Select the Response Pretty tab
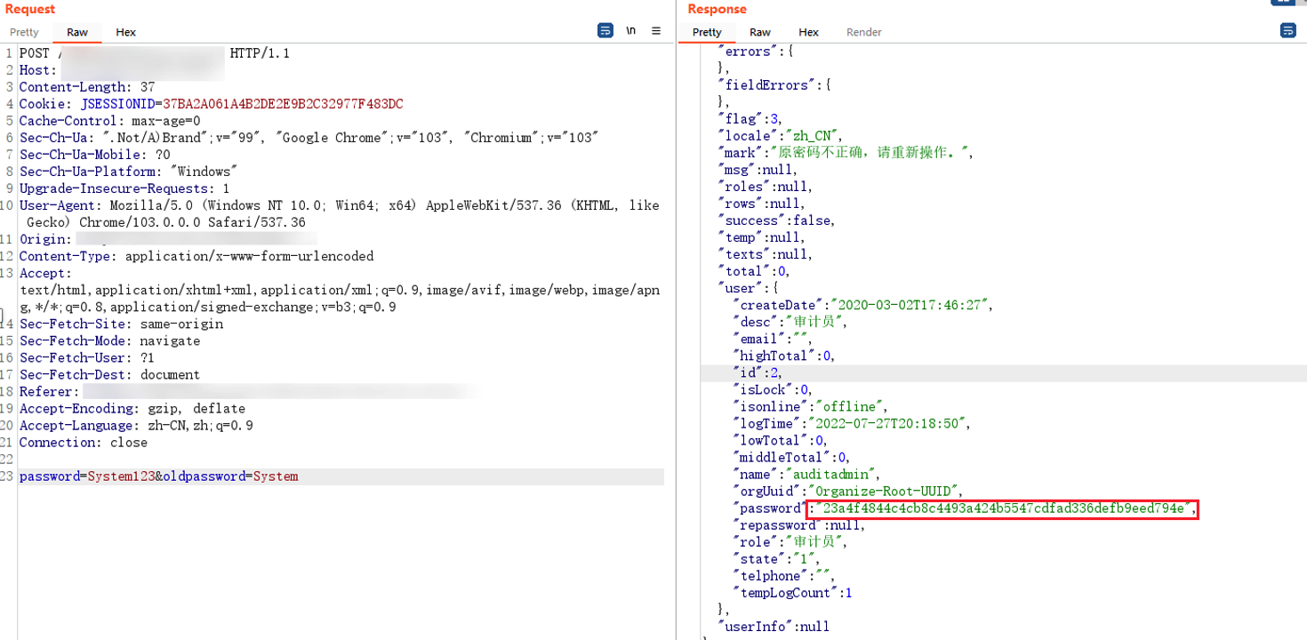Image resolution: width=1307 pixels, height=640 pixels. click(x=707, y=32)
